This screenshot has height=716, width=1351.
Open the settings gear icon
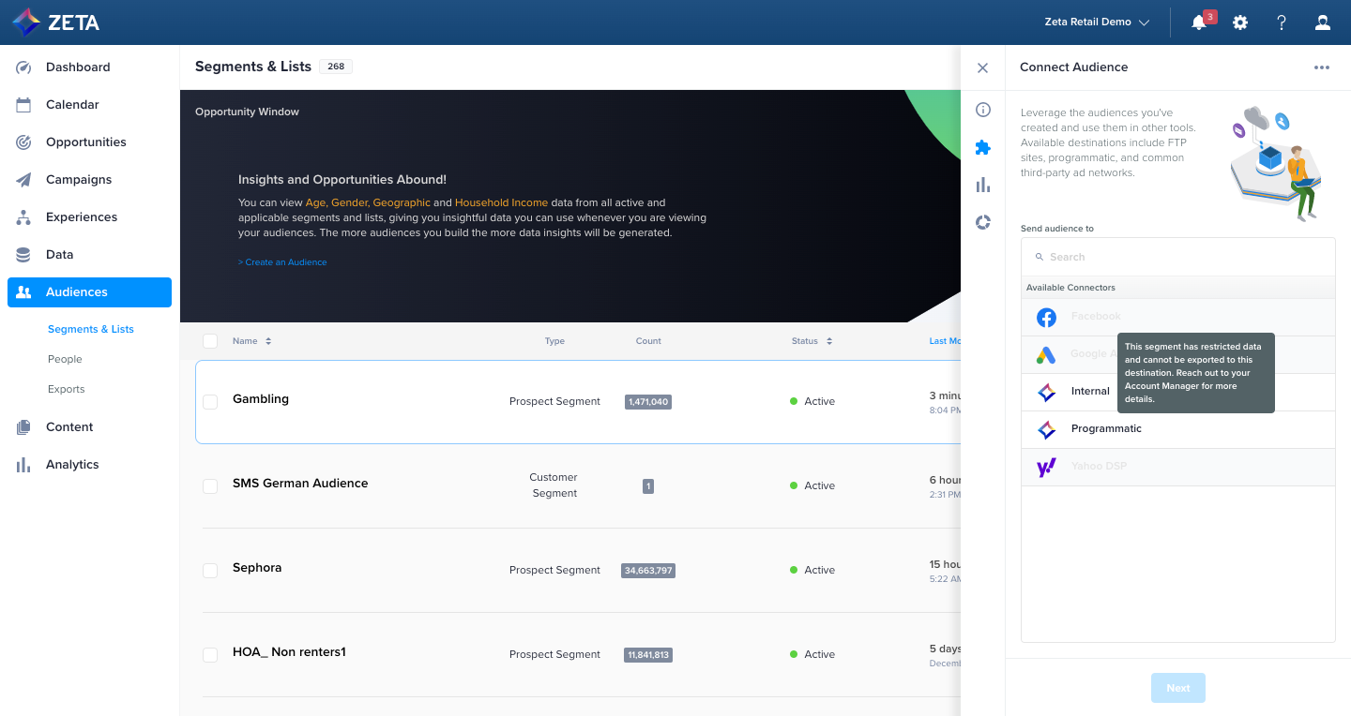click(x=1240, y=22)
